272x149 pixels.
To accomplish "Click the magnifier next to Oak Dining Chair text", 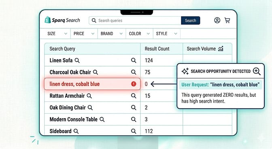I will (90, 108).
